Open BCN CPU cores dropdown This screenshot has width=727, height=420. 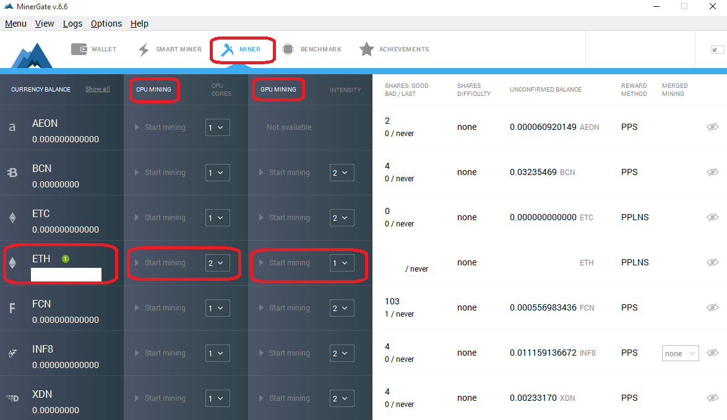(x=217, y=173)
